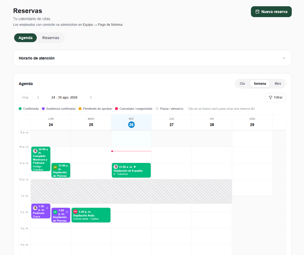
Task: Select highlighted day 26 header
Action: click(x=131, y=122)
